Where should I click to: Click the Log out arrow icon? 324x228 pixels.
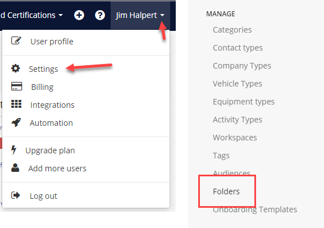tap(16, 195)
